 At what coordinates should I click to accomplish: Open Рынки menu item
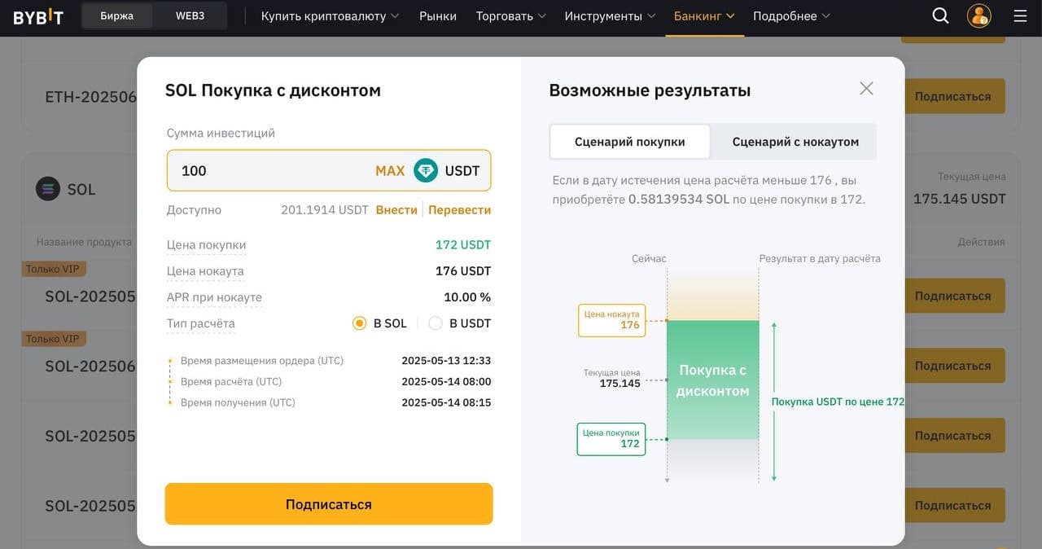click(438, 15)
